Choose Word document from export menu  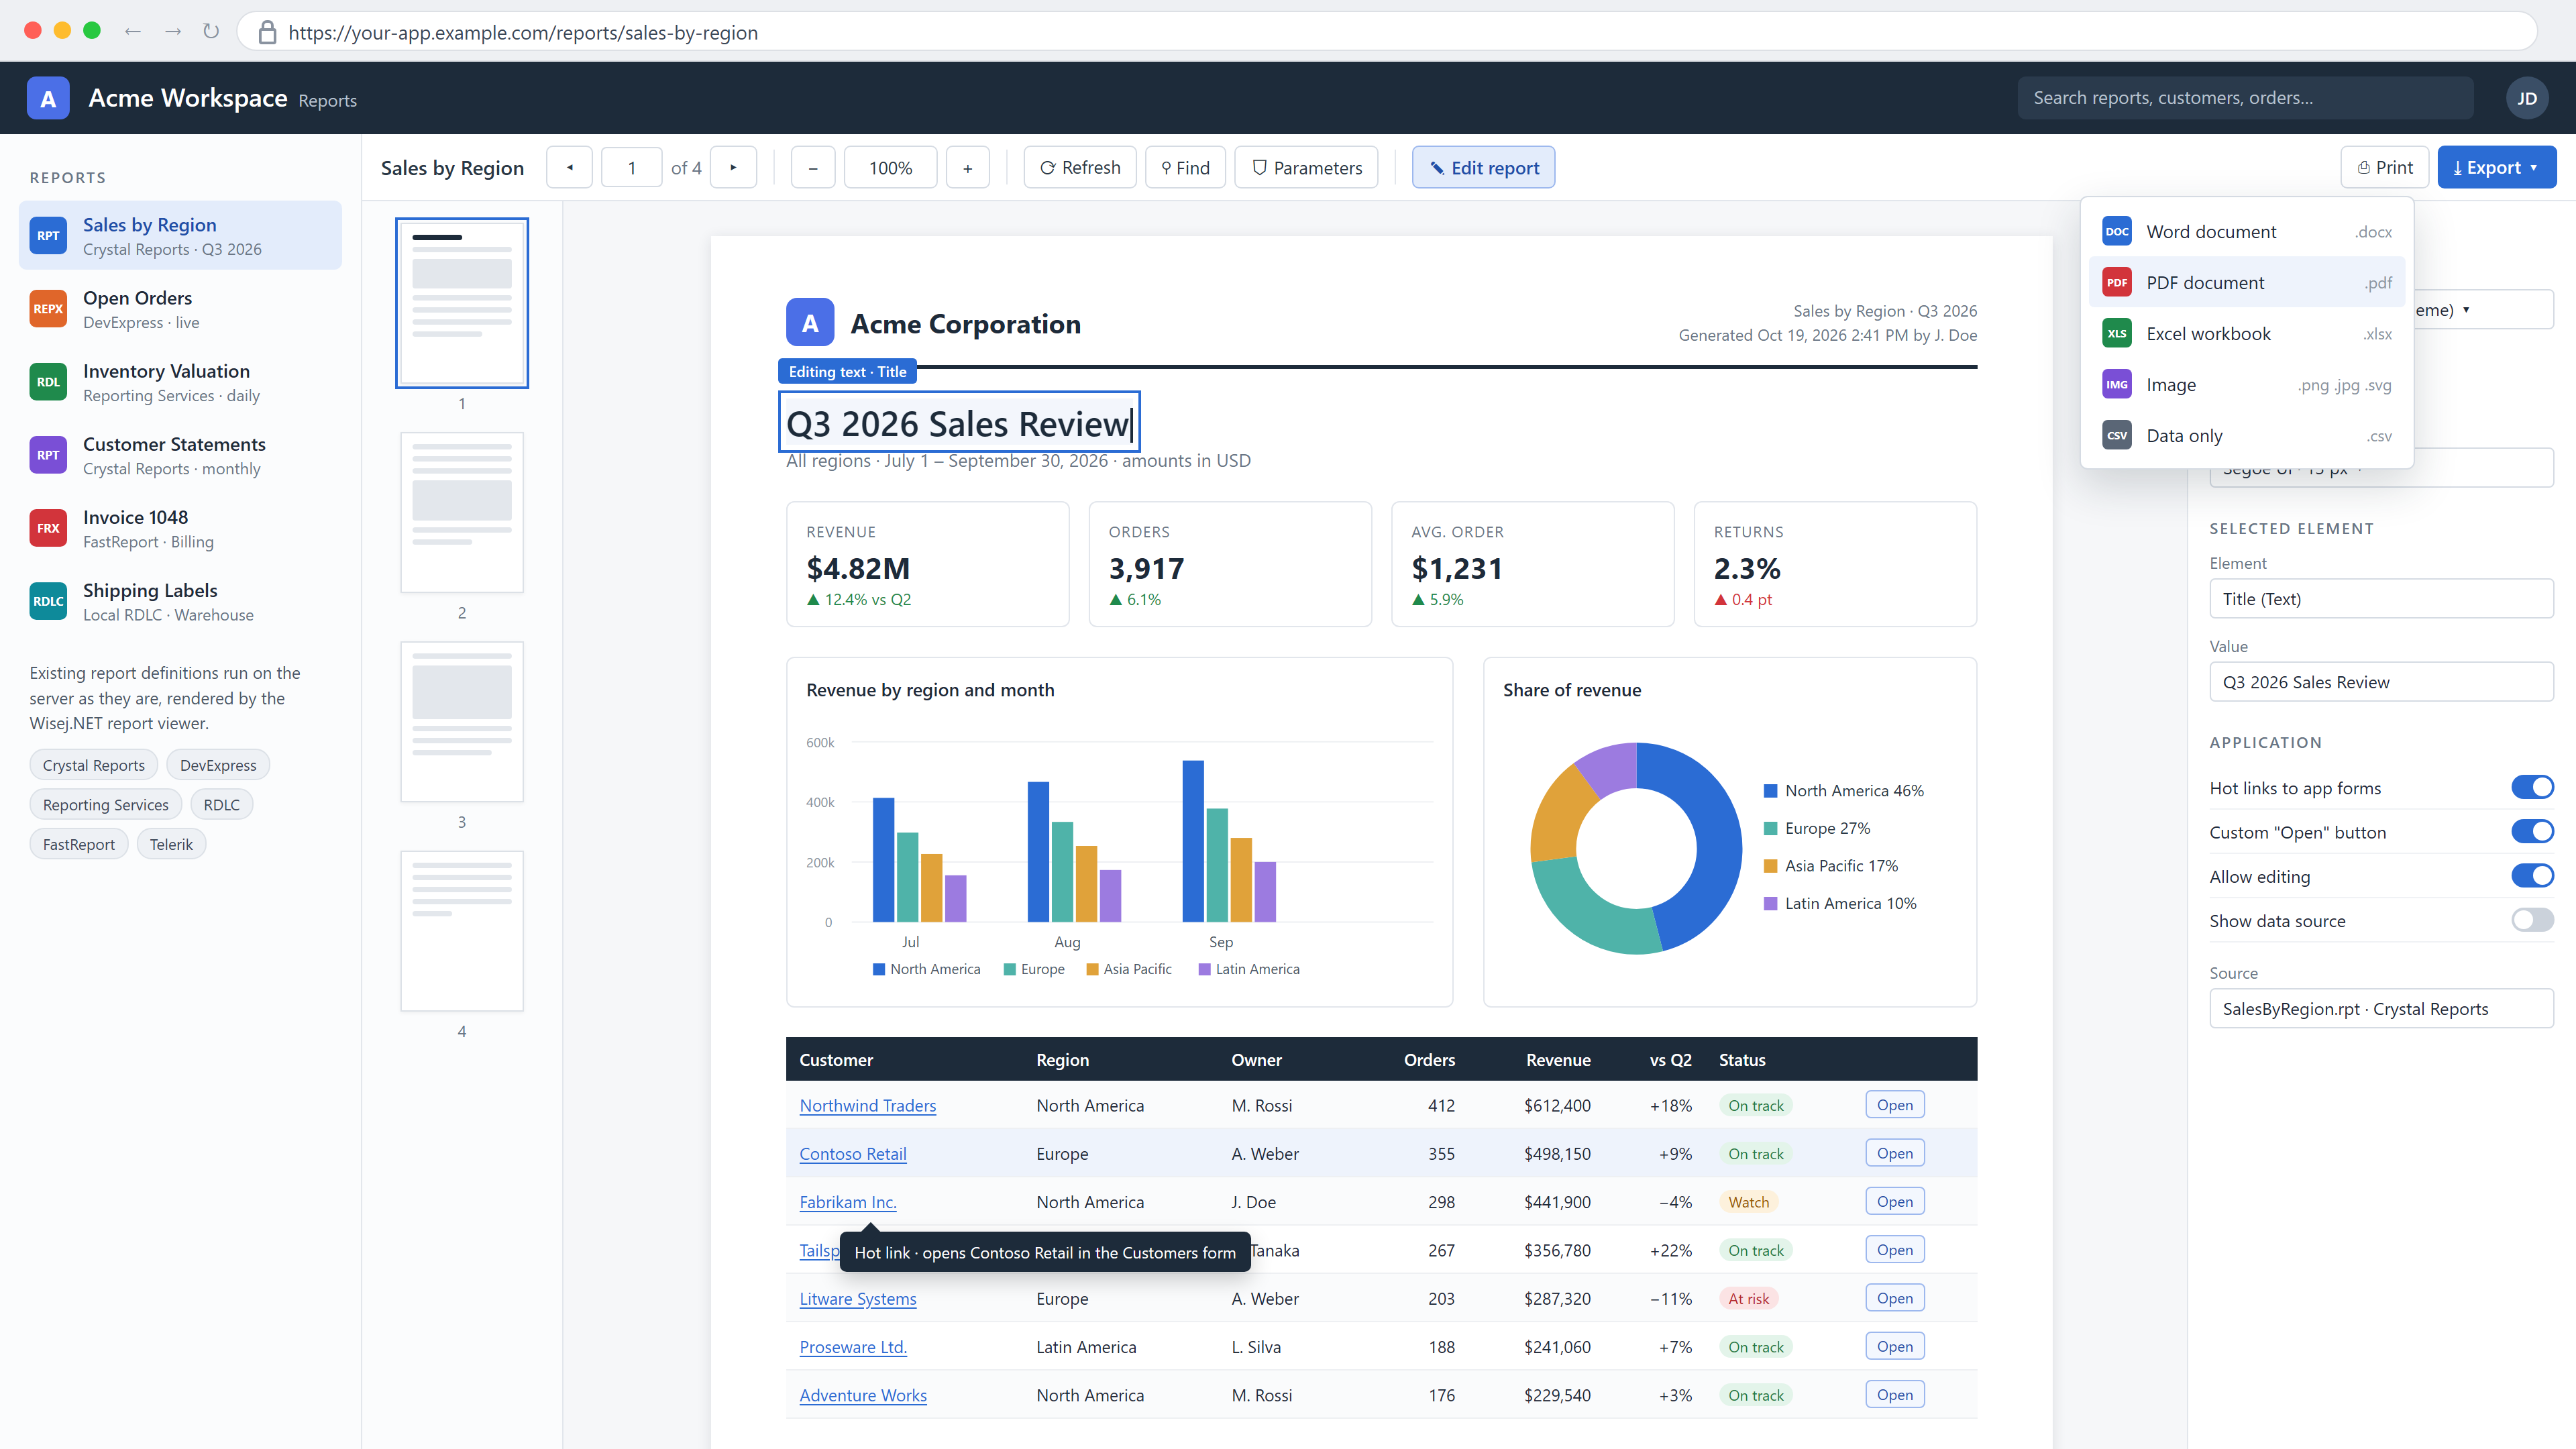(x=2246, y=231)
